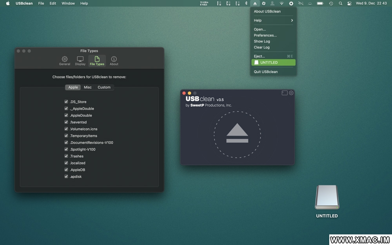Open Spotlight search in menu bar

click(x=340, y=4)
